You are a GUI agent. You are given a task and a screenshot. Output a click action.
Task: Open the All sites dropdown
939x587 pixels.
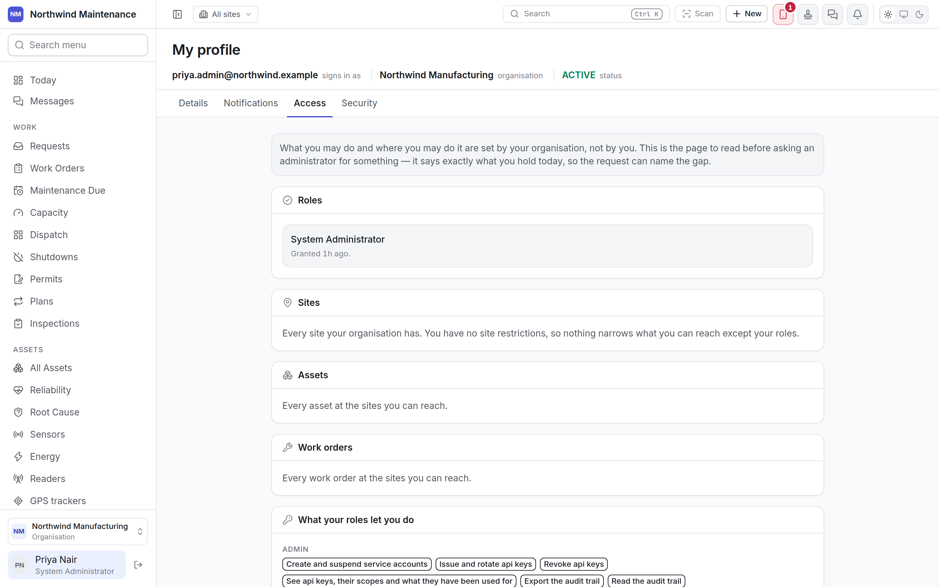click(x=225, y=14)
